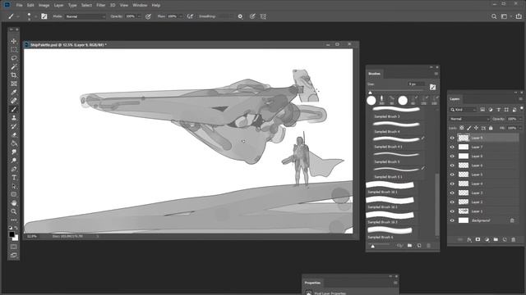Hide the Background layer eye

coord(452,220)
